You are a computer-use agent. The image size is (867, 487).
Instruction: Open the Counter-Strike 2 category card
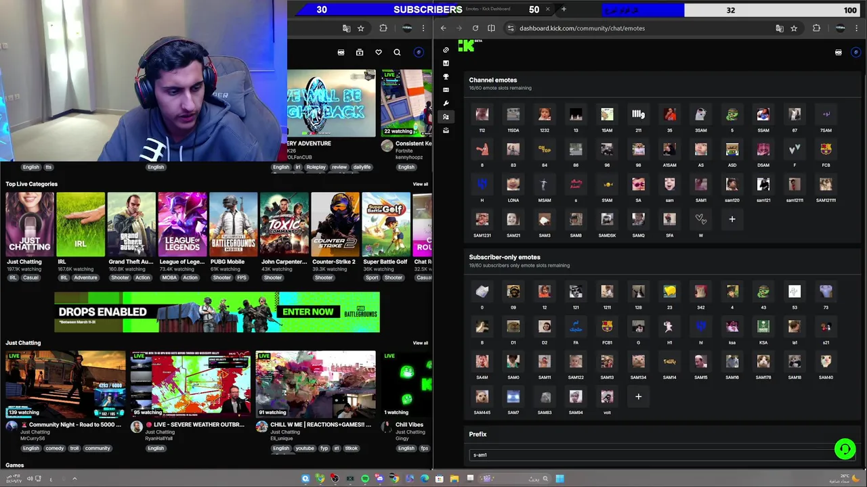[x=335, y=225]
